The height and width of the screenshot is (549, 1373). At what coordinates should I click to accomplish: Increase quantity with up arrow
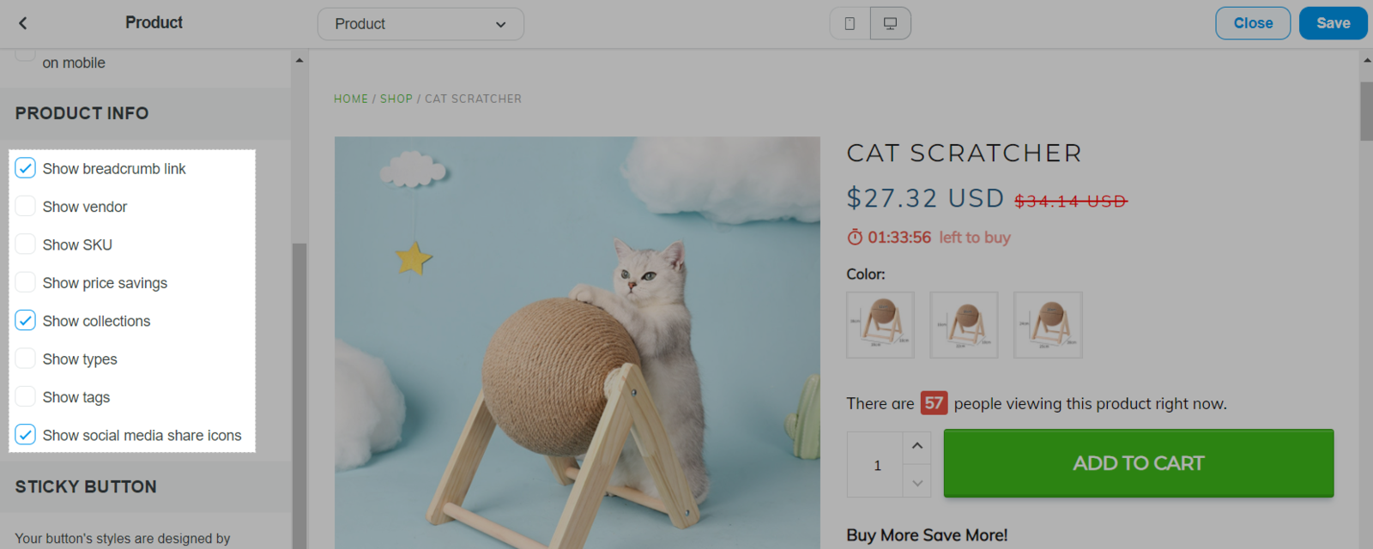(x=916, y=446)
